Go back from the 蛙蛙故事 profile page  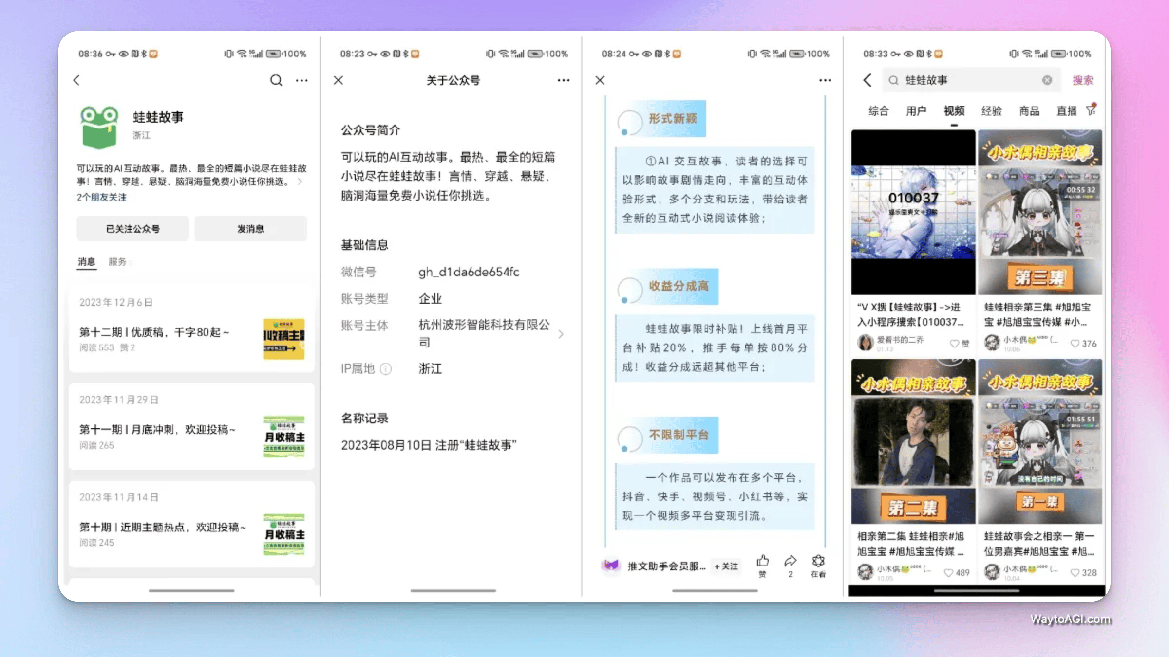point(76,80)
